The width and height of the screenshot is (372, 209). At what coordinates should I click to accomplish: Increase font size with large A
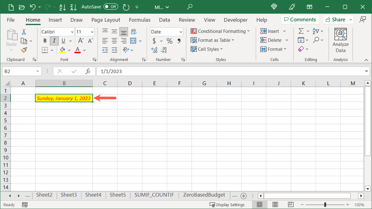point(81,41)
